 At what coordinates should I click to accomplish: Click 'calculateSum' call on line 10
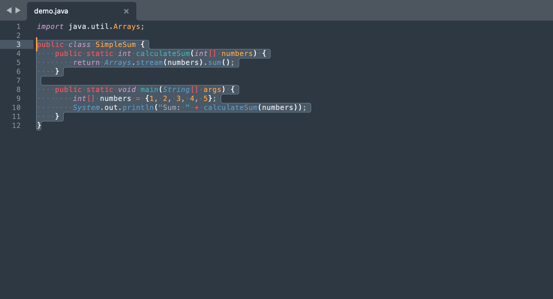tap(230, 107)
